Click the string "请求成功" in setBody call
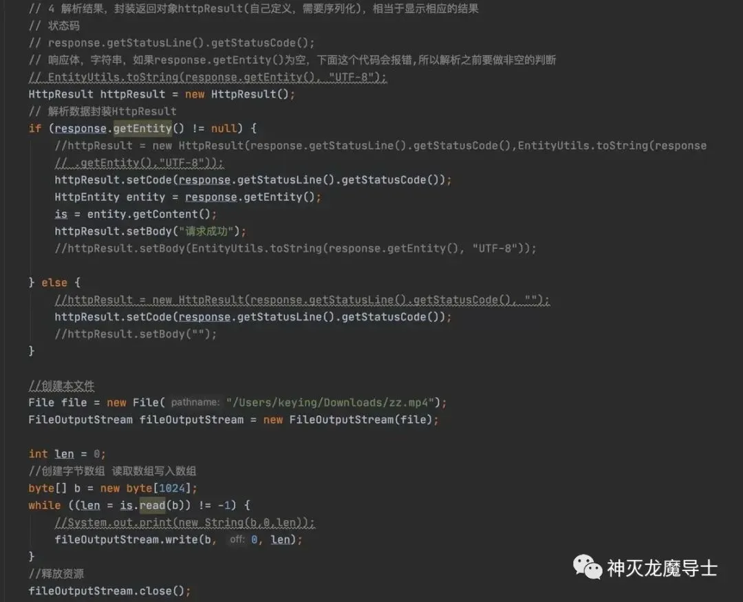Viewport: 743px width, 602px height. (206, 231)
